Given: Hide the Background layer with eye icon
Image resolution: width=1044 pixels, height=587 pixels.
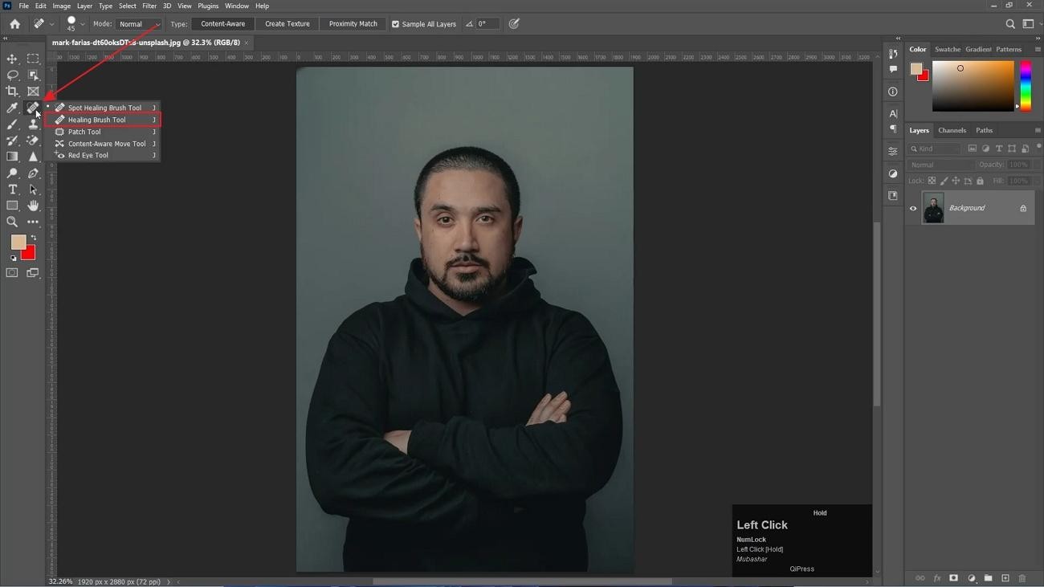Looking at the screenshot, I should tap(913, 208).
